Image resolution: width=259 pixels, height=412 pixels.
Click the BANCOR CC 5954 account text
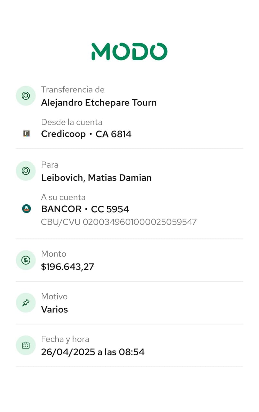point(85,209)
